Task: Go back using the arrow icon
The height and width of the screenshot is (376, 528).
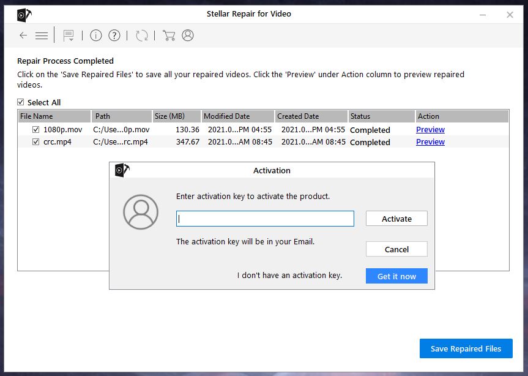Action: 23,35
